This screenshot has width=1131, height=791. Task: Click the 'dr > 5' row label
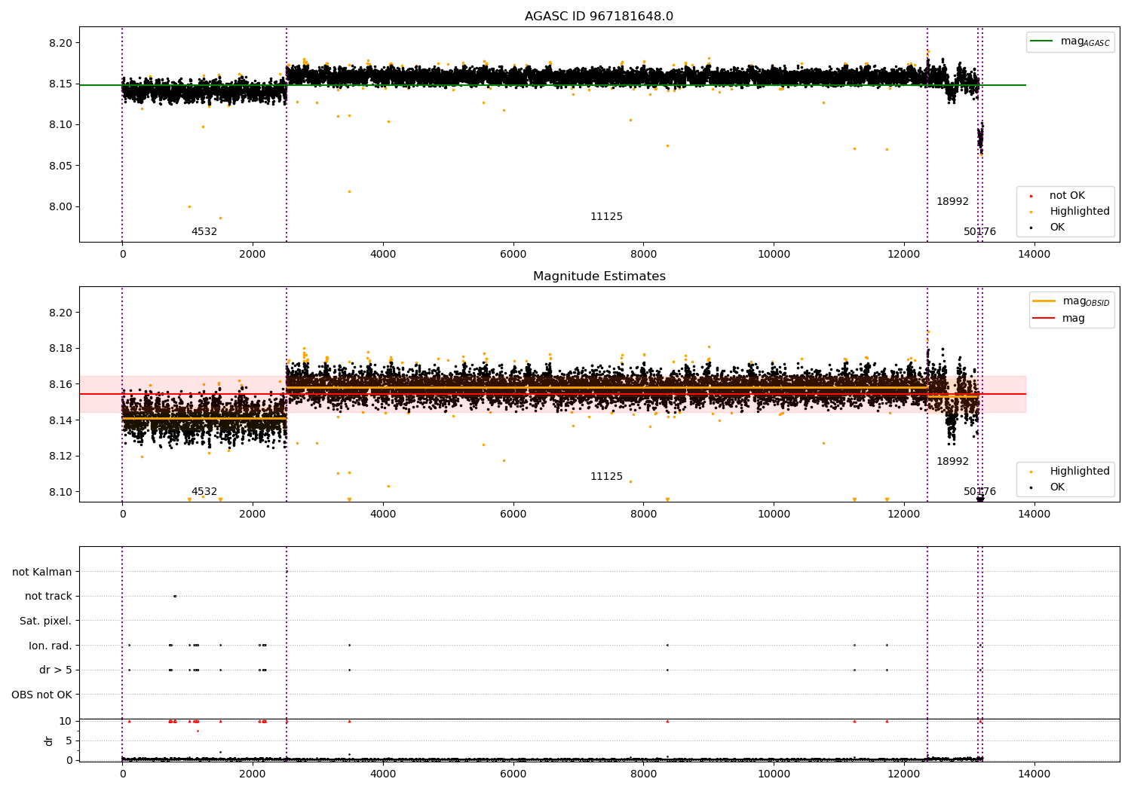click(56, 670)
